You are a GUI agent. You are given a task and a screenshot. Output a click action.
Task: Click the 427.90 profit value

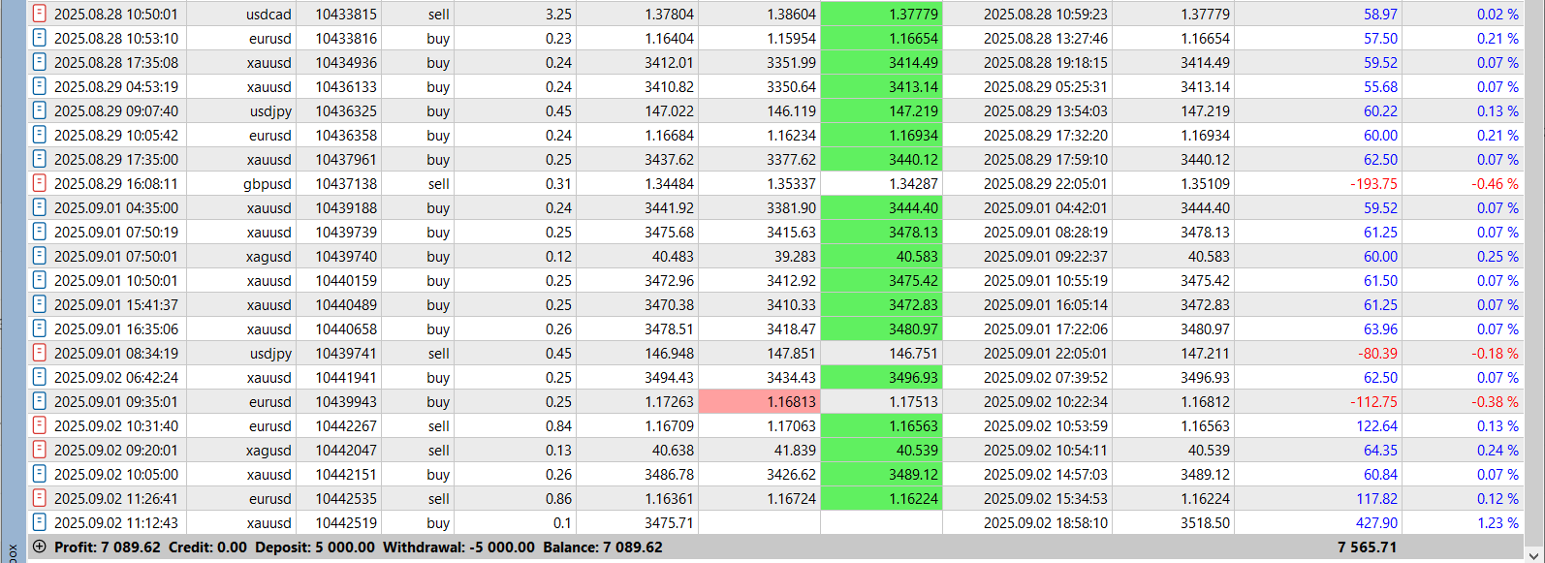(x=1376, y=523)
